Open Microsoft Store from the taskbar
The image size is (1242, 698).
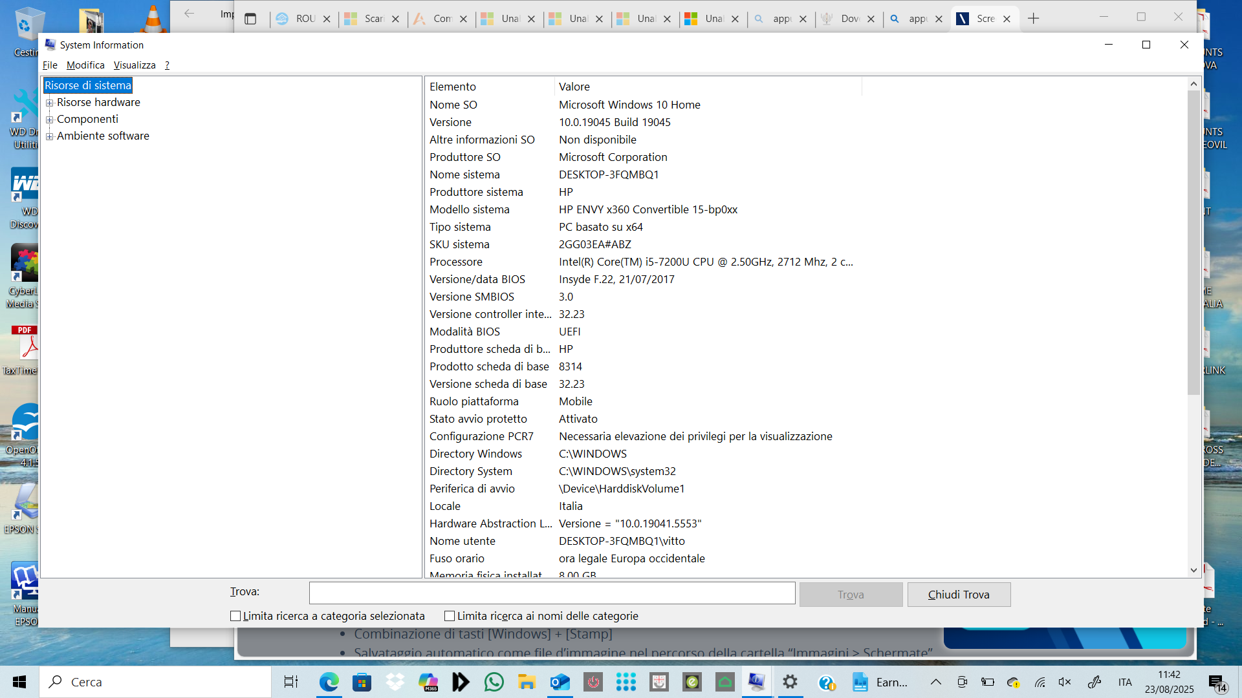(362, 682)
